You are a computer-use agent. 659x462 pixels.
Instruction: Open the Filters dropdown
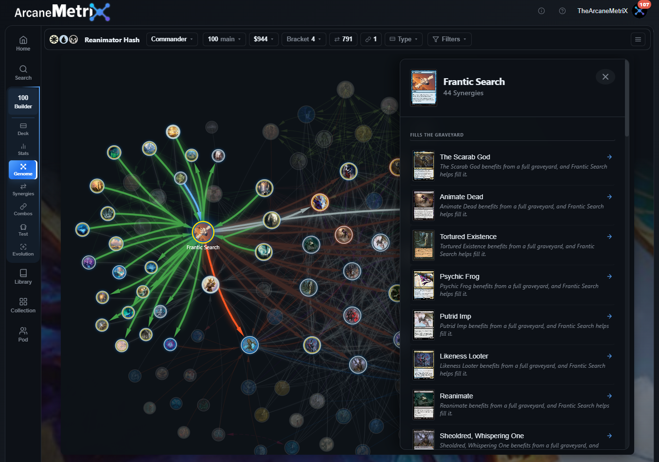449,39
